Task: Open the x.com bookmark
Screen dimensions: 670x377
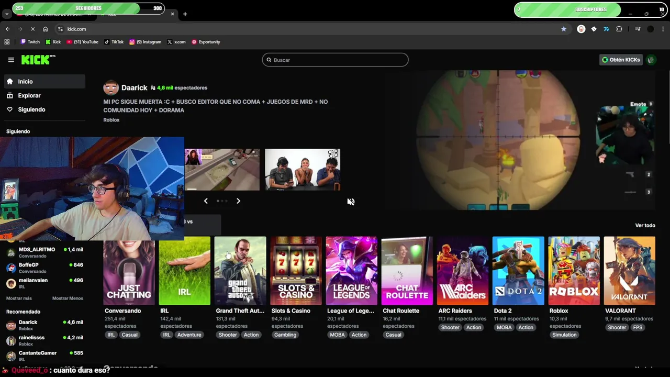Action: (176, 42)
